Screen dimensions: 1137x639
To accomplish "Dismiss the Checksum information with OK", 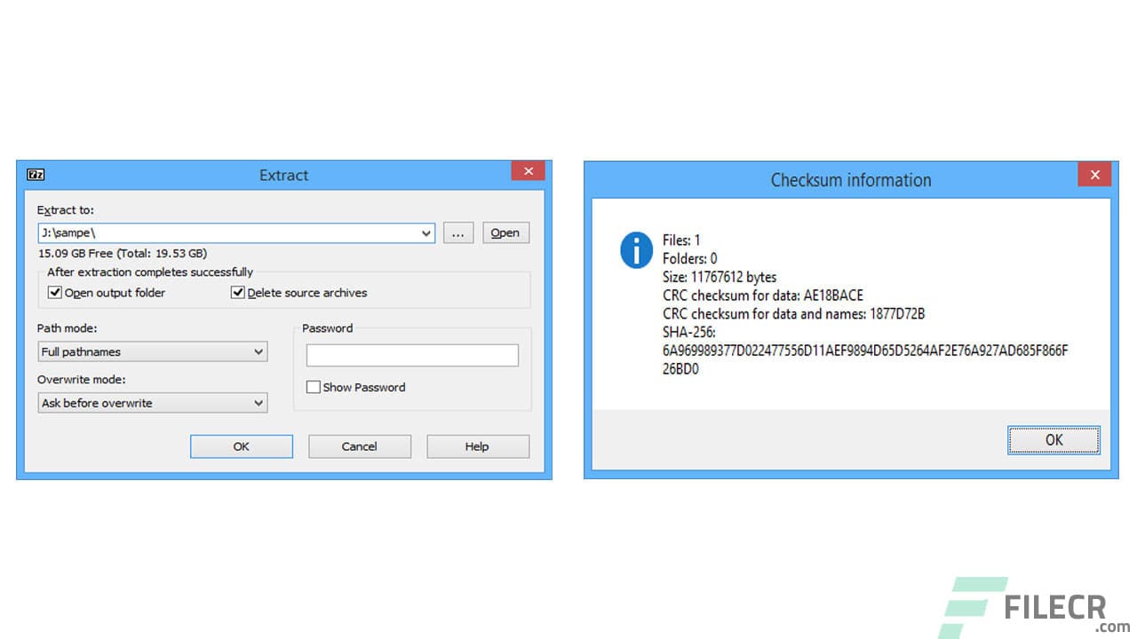I will (x=1054, y=439).
